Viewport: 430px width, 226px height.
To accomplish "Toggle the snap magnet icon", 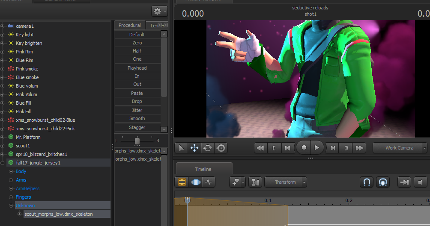I will click(x=367, y=182).
